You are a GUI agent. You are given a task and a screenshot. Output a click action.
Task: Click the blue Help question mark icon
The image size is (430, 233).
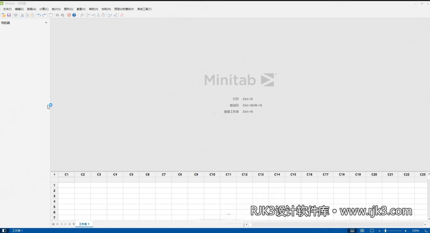pos(74,15)
